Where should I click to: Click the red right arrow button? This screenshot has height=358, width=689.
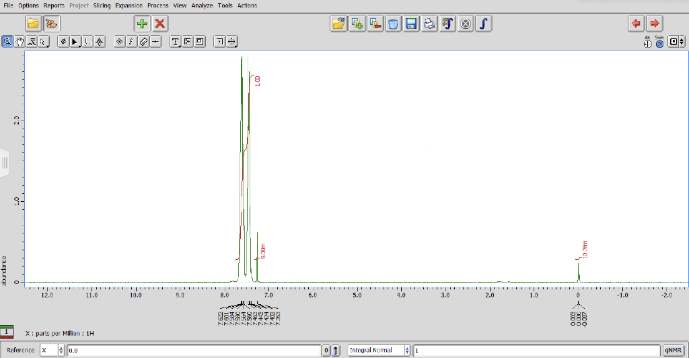coord(655,24)
